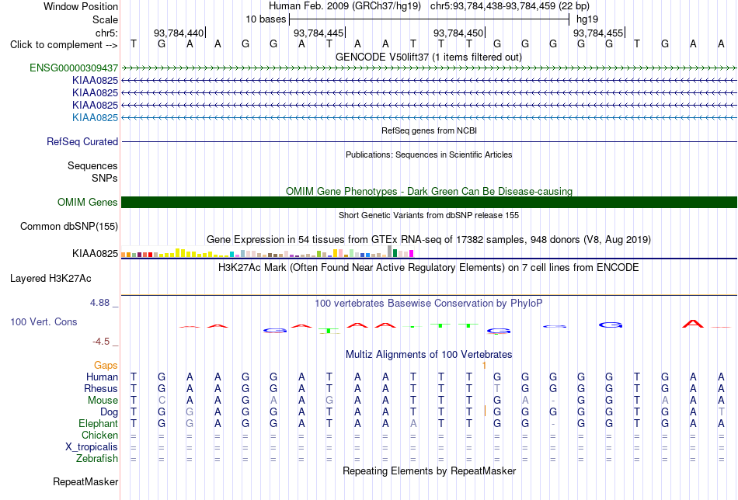Viewport: 738px width, 500px height.
Task: Click '100 vertebrates Basewise Conservation by PhyloP' title
Action: [x=429, y=304]
